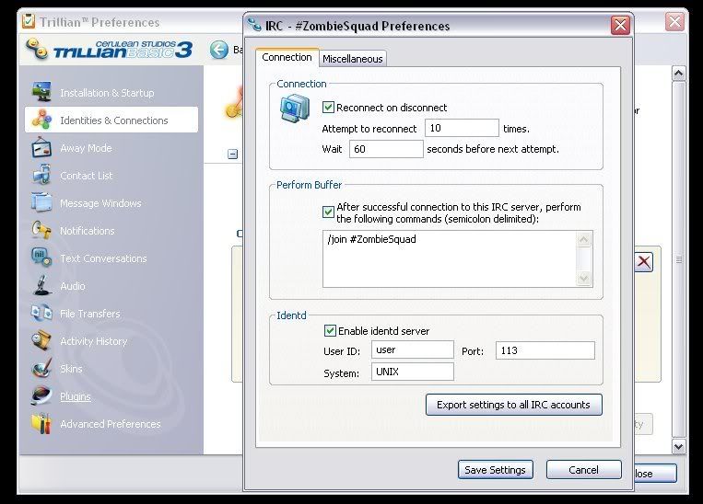The height and width of the screenshot is (504, 703).
Task: Click the Activity History scroll icon
Action: [41, 340]
